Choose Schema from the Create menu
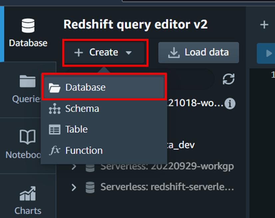This screenshot has width=275, height=218. 104,109
